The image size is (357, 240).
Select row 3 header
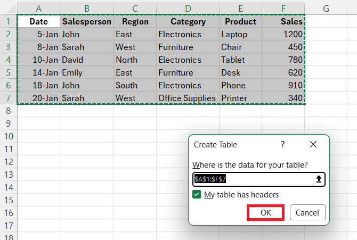pos(9,47)
